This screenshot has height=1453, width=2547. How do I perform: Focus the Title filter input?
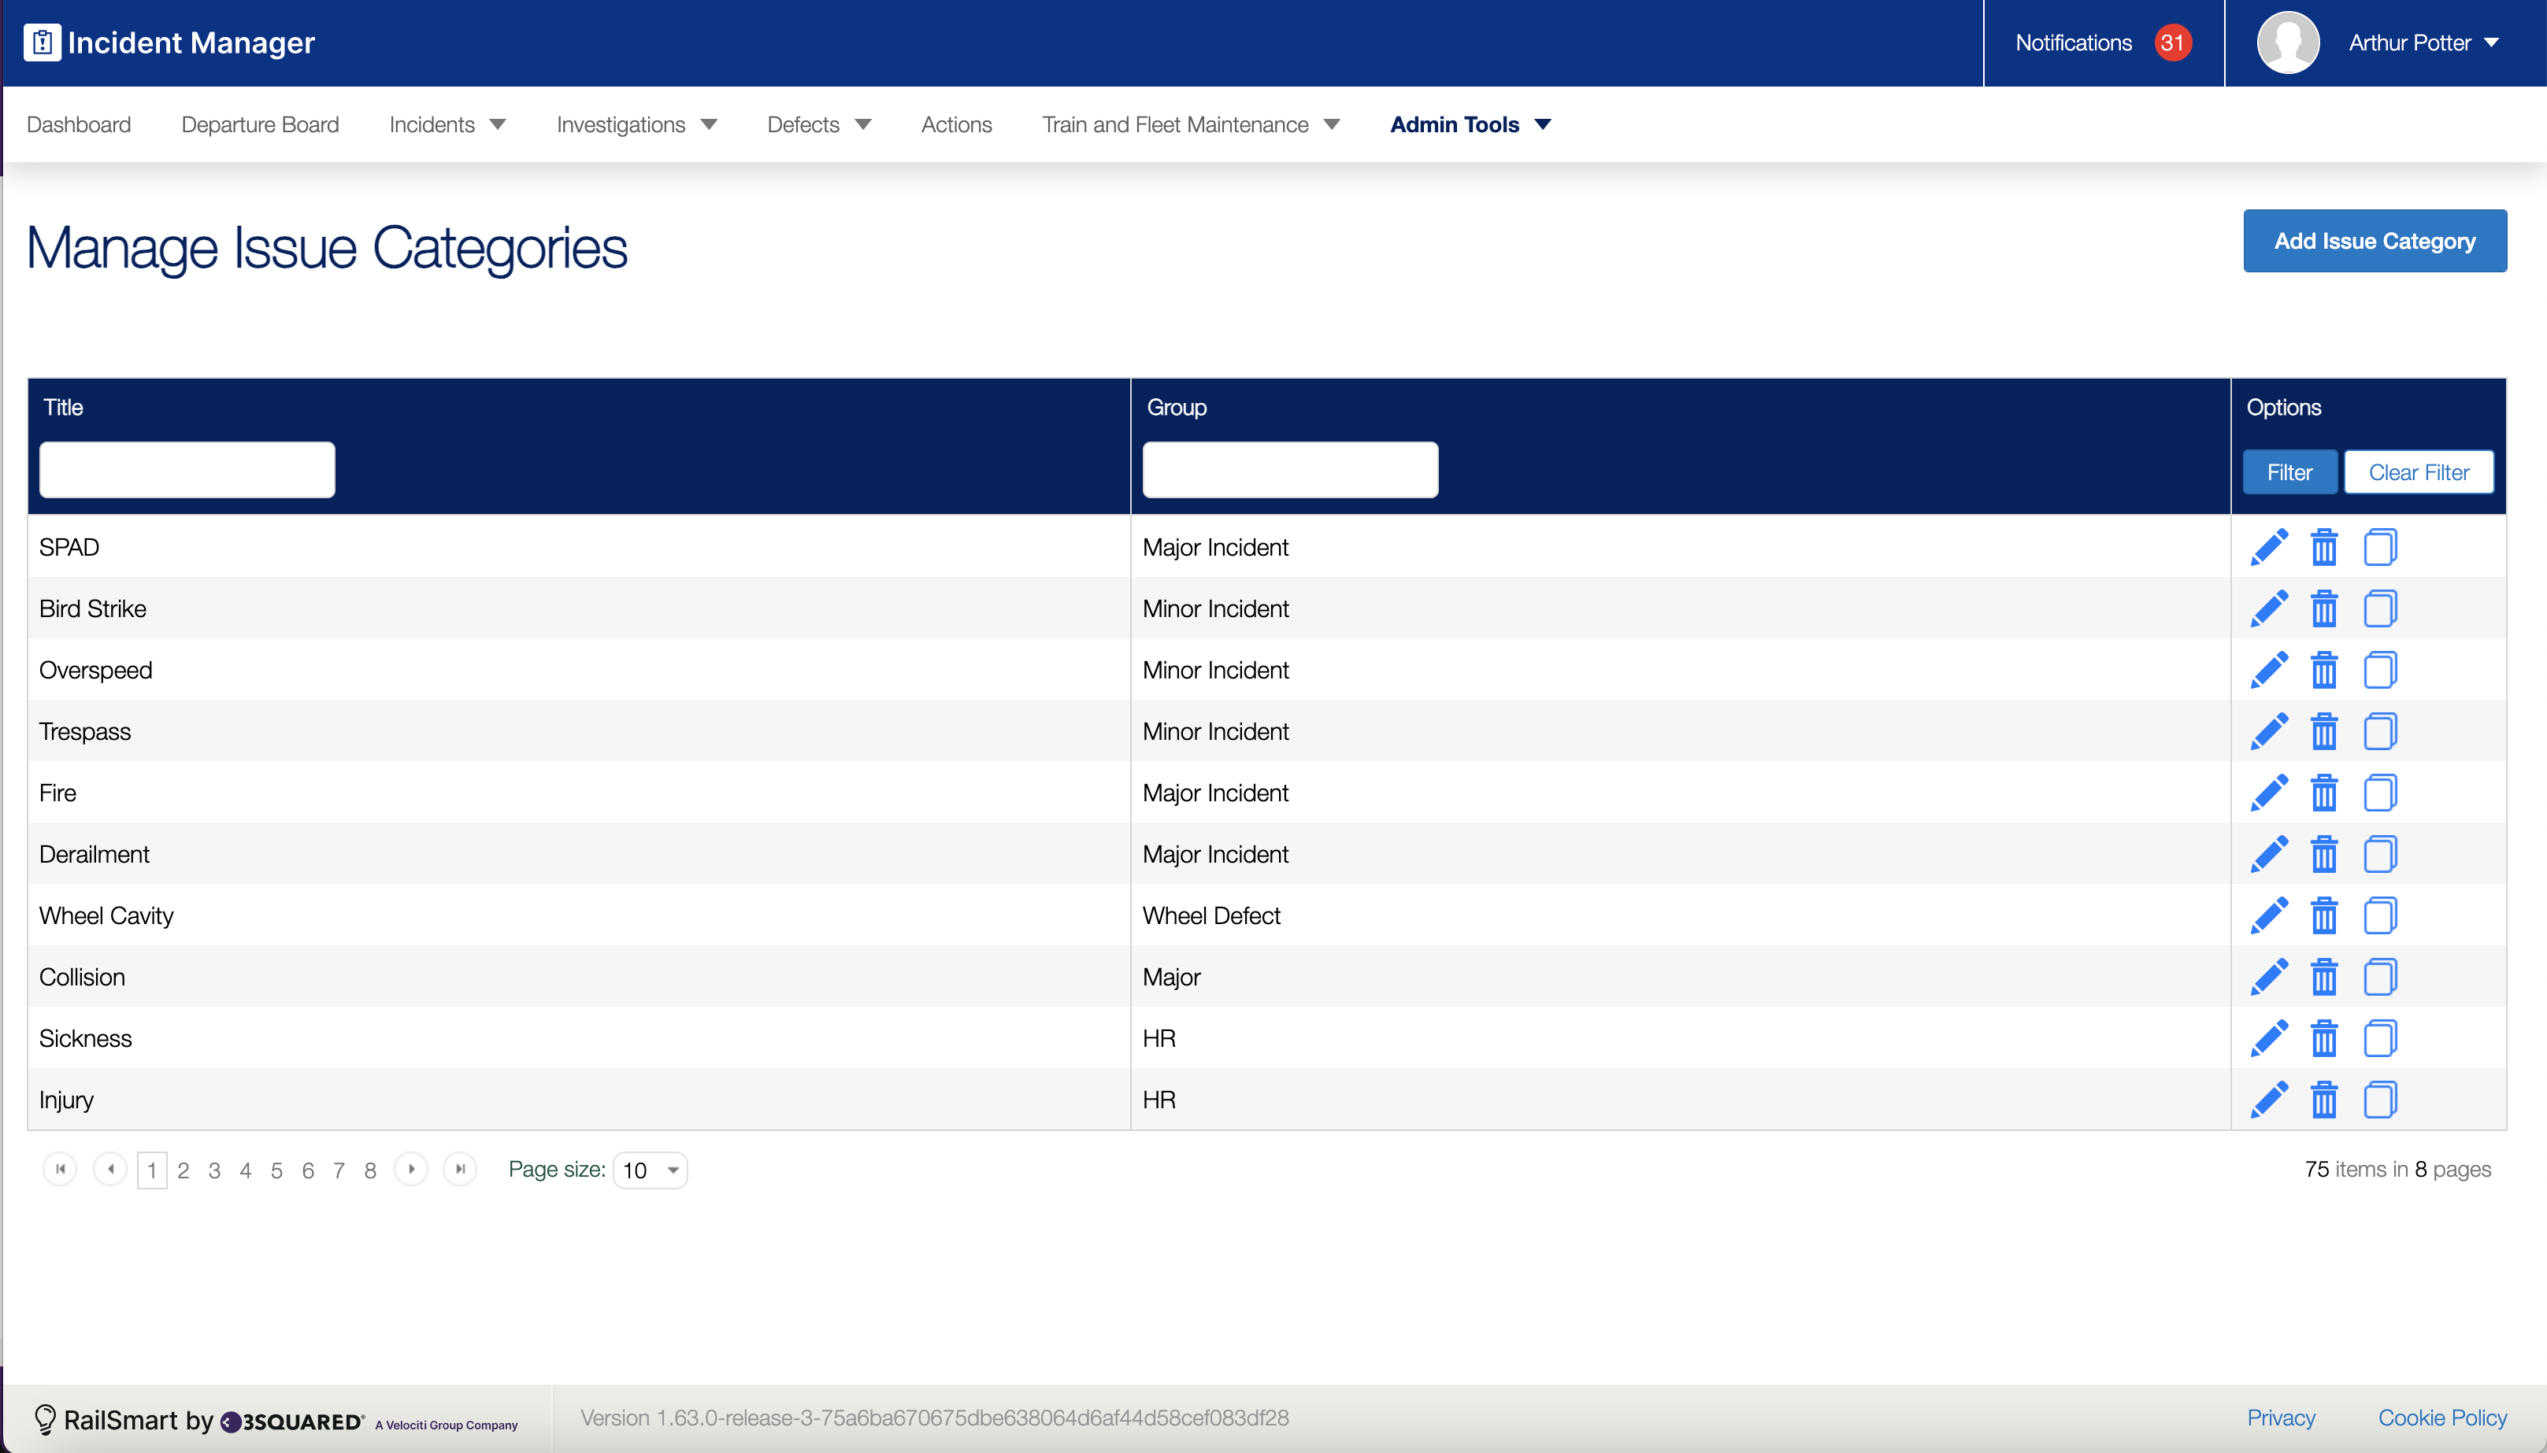(x=187, y=470)
